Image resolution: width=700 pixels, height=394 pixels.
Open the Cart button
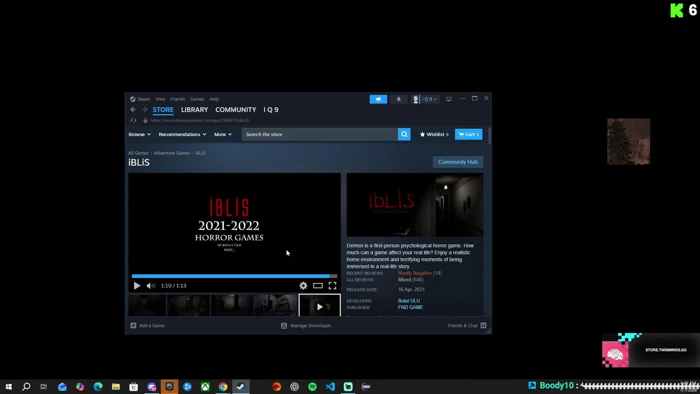(469, 134)
